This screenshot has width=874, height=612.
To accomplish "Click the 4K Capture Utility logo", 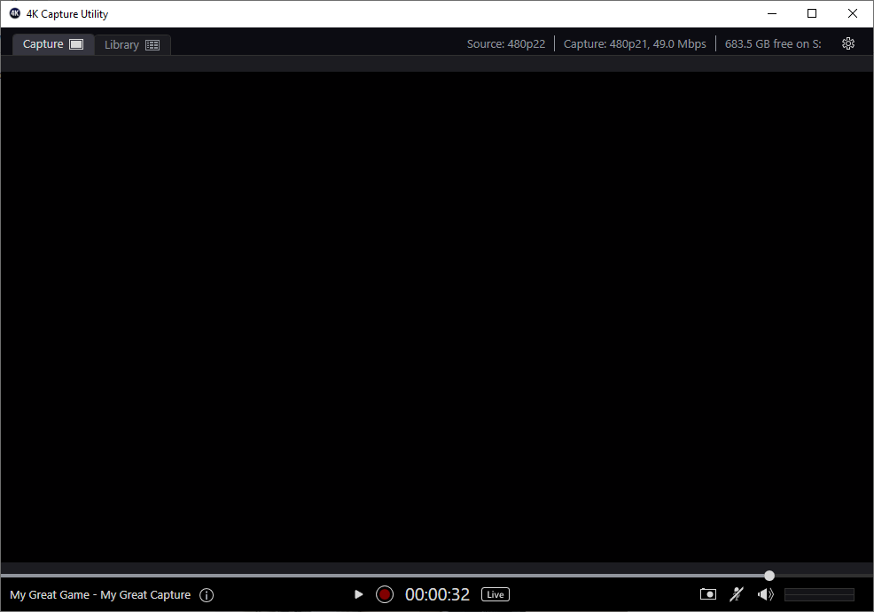I will point(13,13).
